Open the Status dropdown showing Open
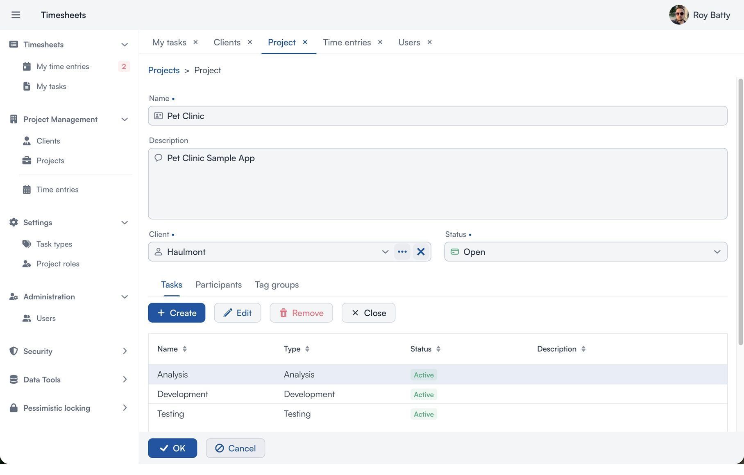 [x=585, y=252]
